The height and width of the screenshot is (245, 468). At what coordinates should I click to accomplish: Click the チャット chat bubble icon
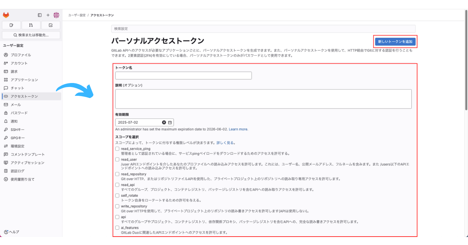click(6, 88)
